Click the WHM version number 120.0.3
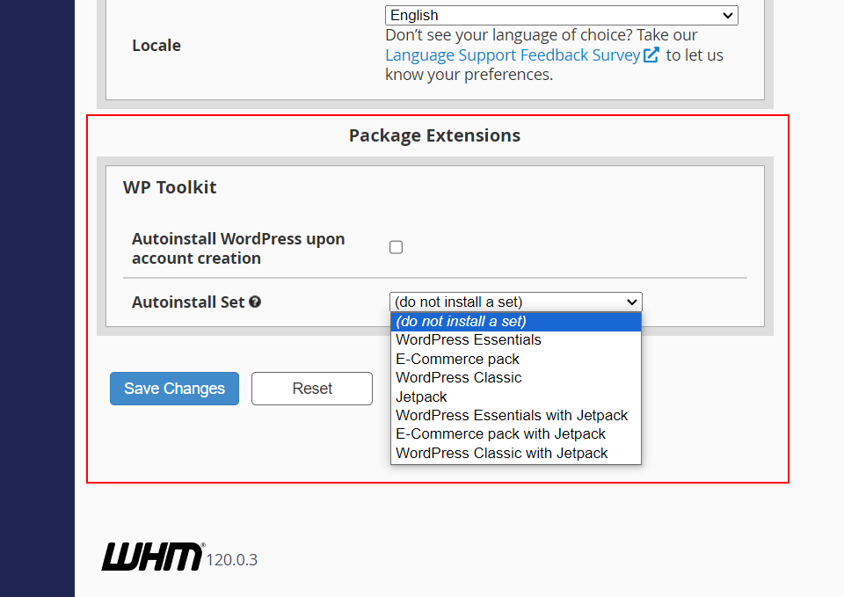 tap(232, 560)
